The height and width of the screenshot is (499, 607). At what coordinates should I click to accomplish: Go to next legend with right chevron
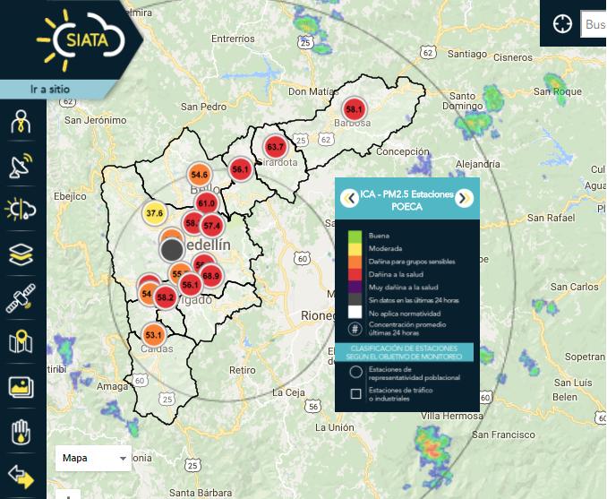pyautogui.click(x=464, y=198)
